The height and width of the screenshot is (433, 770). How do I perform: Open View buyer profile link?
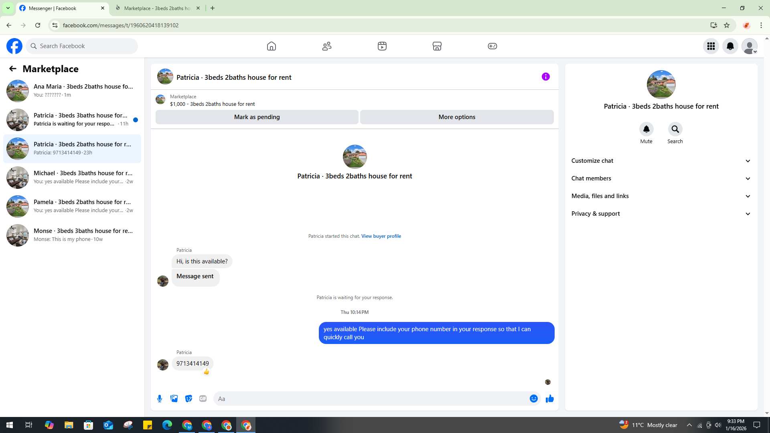pyautogui.click(x=381, y=236)
